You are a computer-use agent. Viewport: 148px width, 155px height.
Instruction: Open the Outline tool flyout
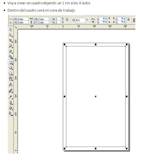11,103
